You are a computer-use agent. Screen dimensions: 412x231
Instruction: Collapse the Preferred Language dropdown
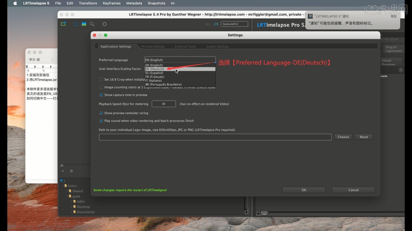click(x=180, y=60)
